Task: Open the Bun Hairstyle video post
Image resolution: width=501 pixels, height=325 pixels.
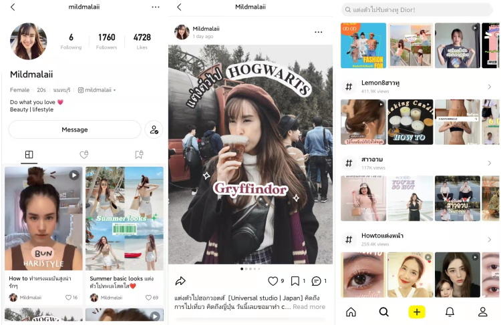Action: [x=43, y=218]
